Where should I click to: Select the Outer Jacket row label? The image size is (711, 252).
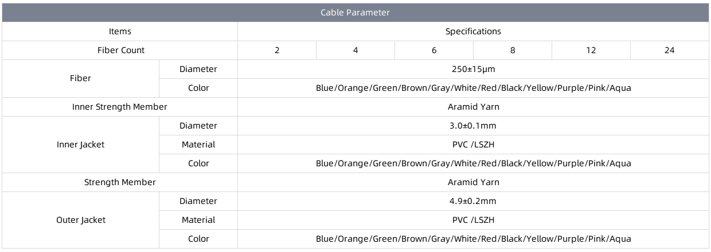(x=80, y=220)
